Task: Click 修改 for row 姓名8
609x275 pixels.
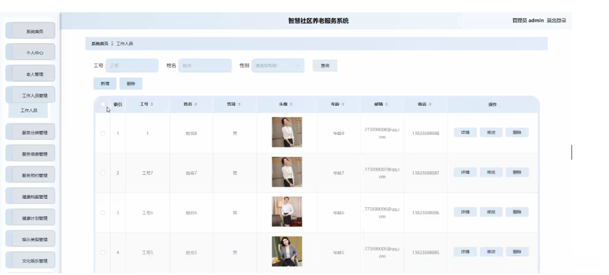Action: click(x=491, y=132)
